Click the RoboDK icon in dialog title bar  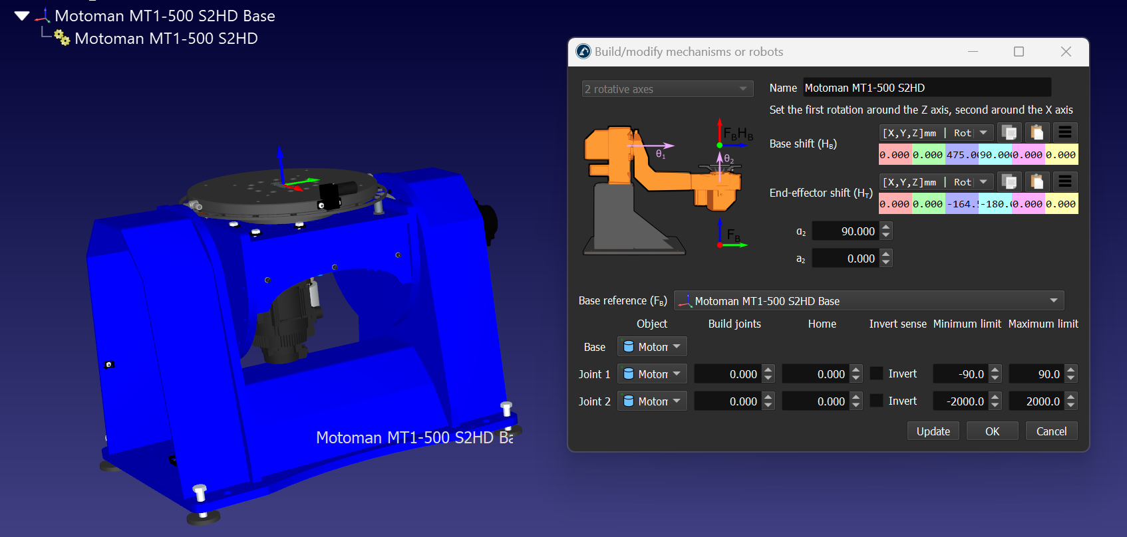pos(583,52)
